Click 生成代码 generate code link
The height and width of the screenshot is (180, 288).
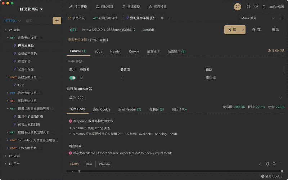click(x=276, y=51)
